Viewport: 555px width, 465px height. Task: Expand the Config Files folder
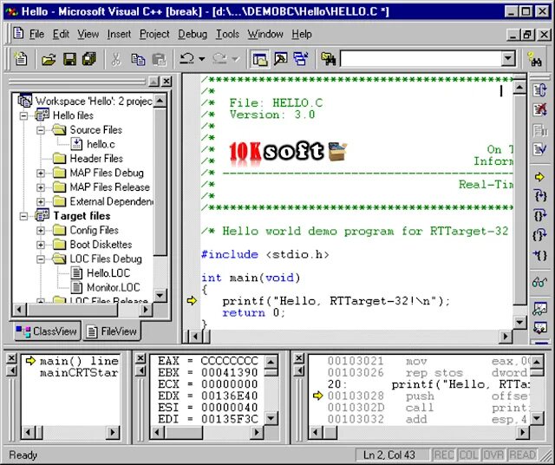(x=41, y=231)
